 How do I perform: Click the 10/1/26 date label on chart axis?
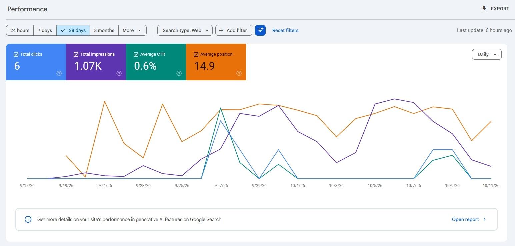point(298,186)
